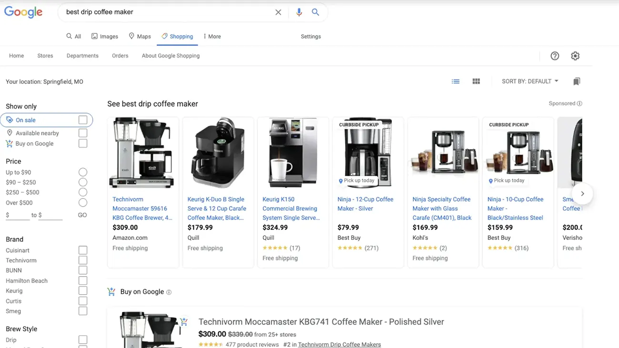This screenshot has height=348, width=619.
Task: Submit search with the magnifier icon
Action: click(315, 12)
